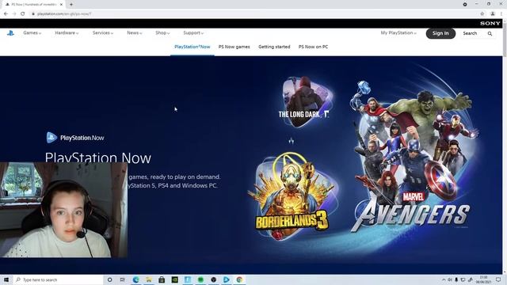Click the PlayStation Now hero heading
This screenshot has height=285, width=507.
coord(98,158)
